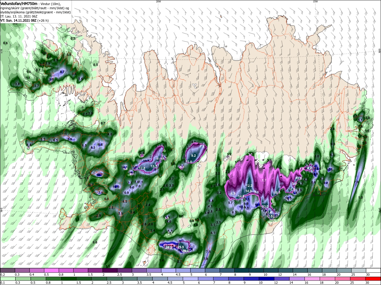
Task: Click the '6.6' value in the southeast
Action: tap(313, 182)
